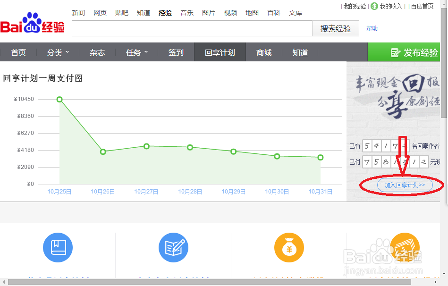The width and height of the screenshot is (448, 286).
Task: Click the horizontal scrollbar thumb
Action: tap(210, 282)
